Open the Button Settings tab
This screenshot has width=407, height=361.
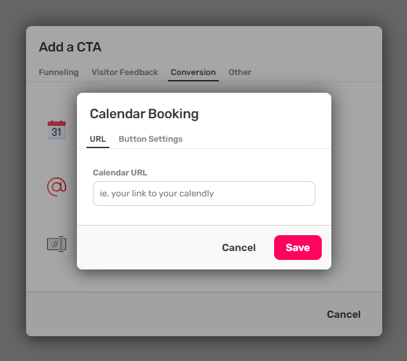(150, 139)
